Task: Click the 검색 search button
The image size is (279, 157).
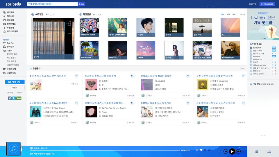Action: point(82,4)
